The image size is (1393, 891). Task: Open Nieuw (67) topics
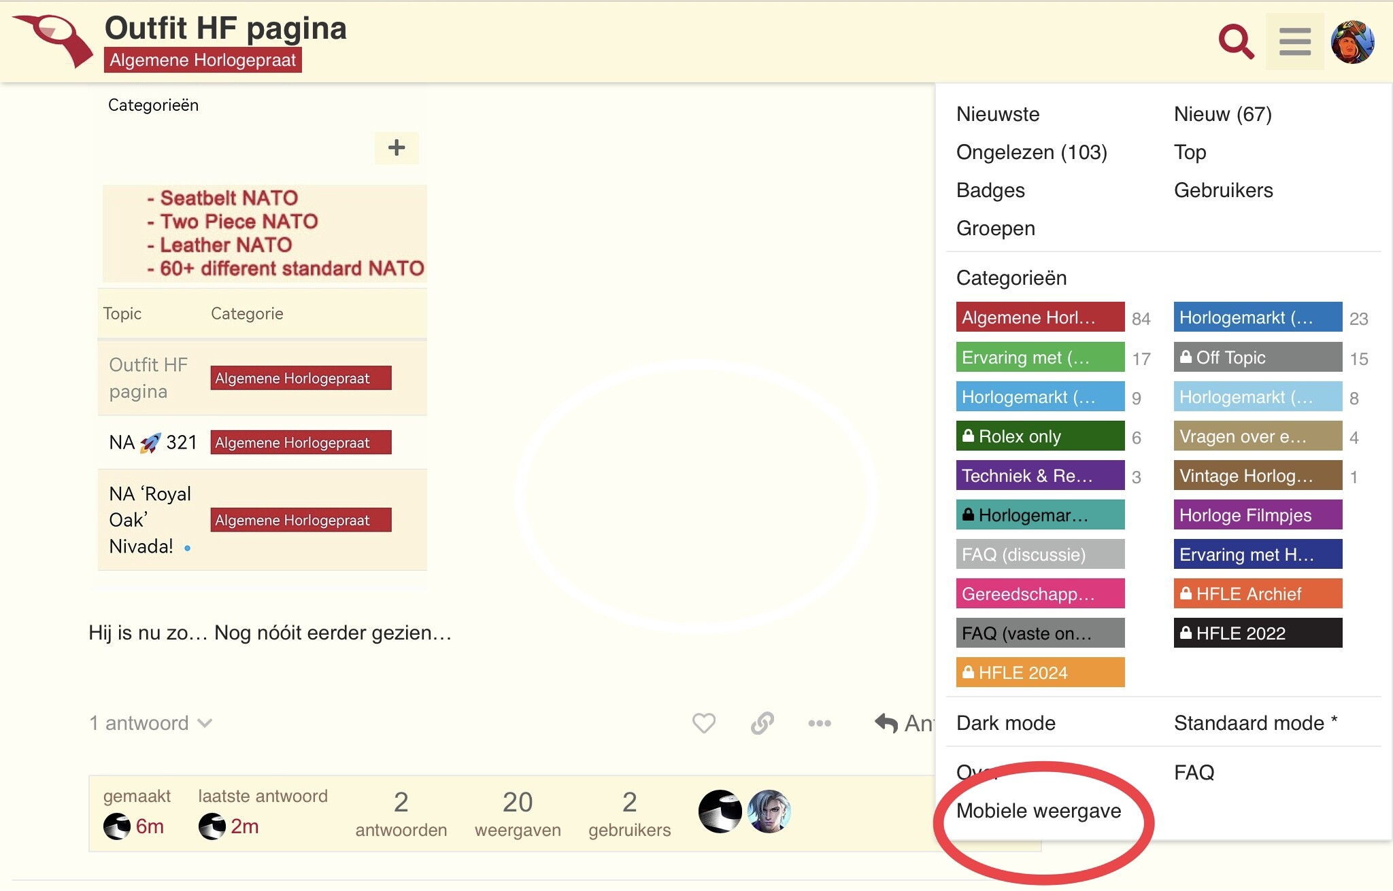[1223, 114]
